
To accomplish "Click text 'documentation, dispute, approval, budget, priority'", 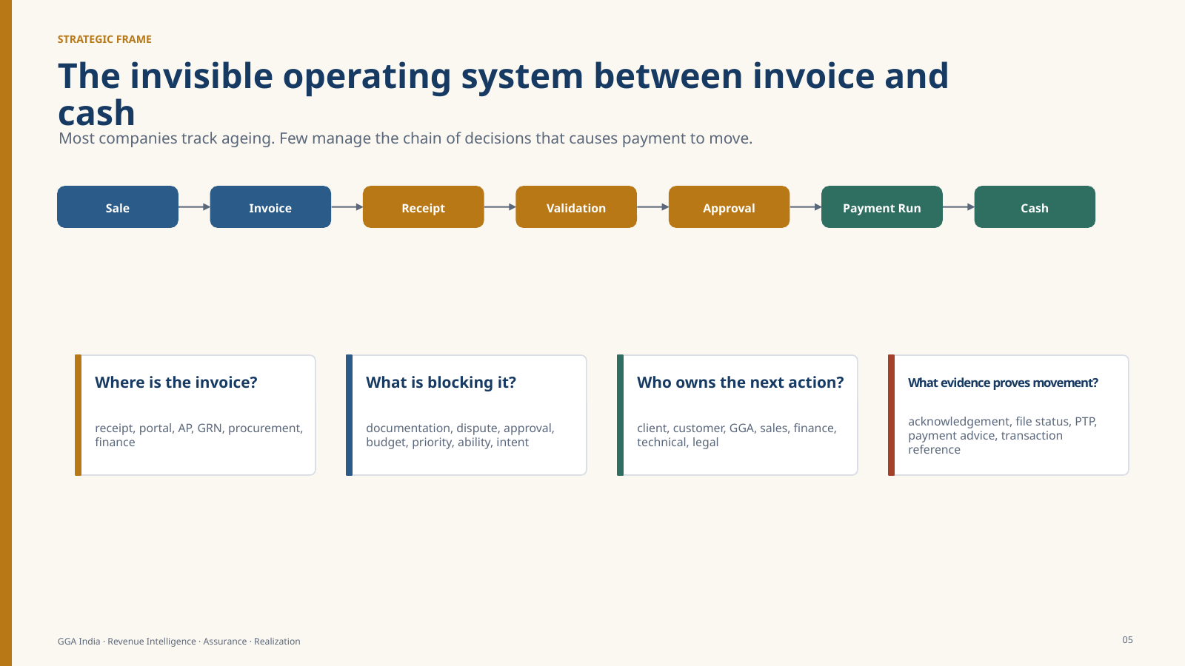I will pos(460,435).
